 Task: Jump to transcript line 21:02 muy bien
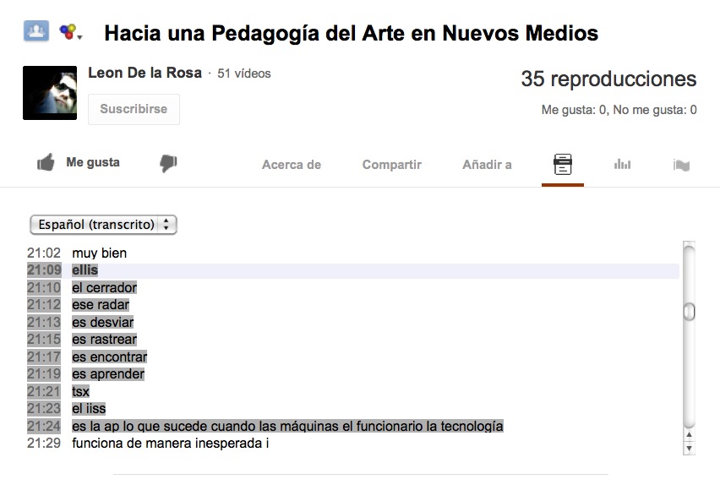(99, 253)
